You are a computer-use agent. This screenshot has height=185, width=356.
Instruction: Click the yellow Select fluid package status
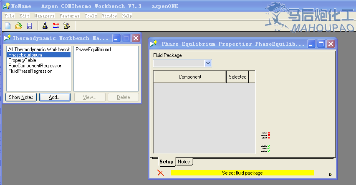coord(242,173)
